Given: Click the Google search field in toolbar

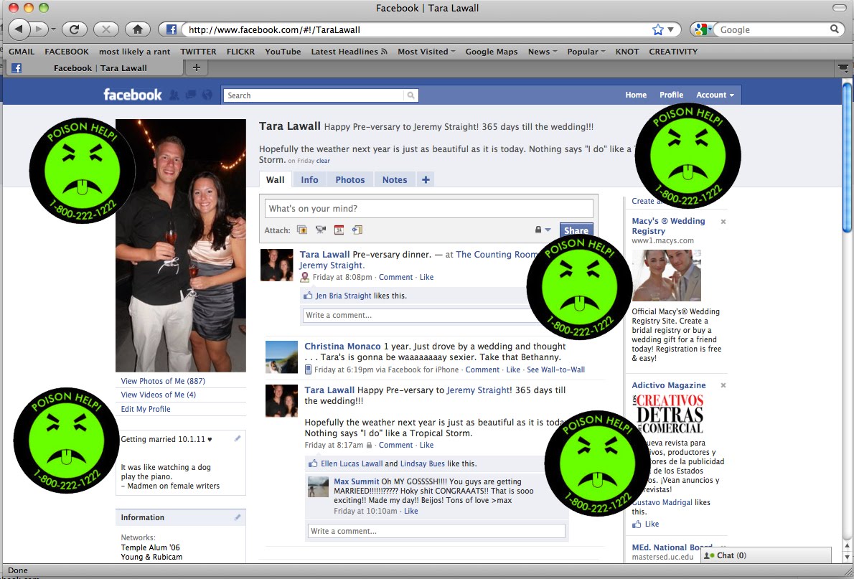Looking at the screenshot, I should tap(772, 29).
